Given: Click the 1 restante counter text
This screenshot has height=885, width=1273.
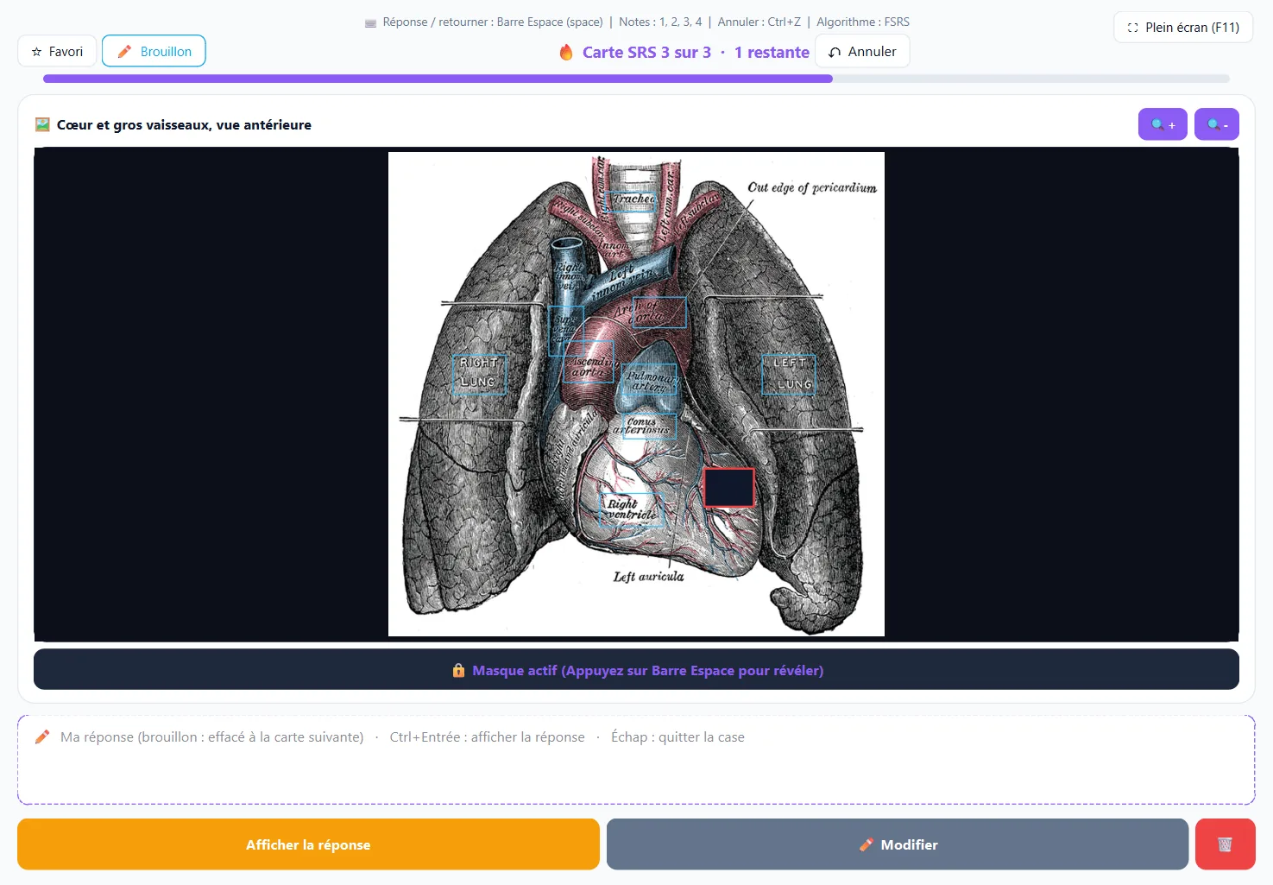Looking at the screenshot, I should pyautogui.click(x=772, y=52).
